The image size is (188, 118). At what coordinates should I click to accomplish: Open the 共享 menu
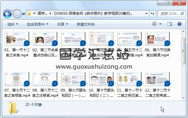coord(62,24)
